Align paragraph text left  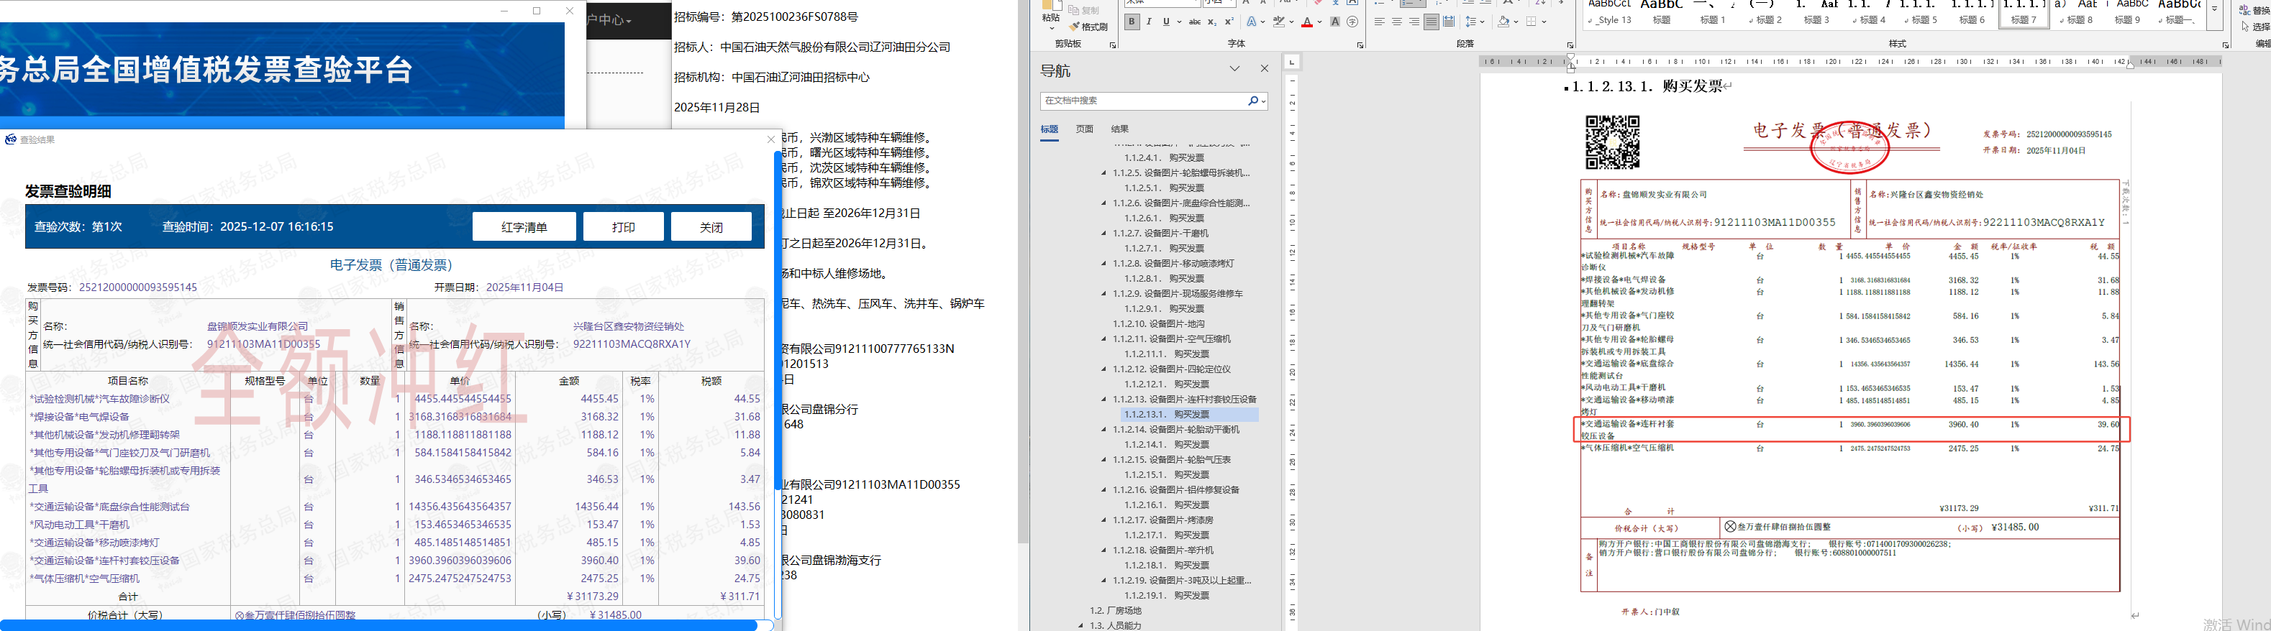pos(1380,22)
